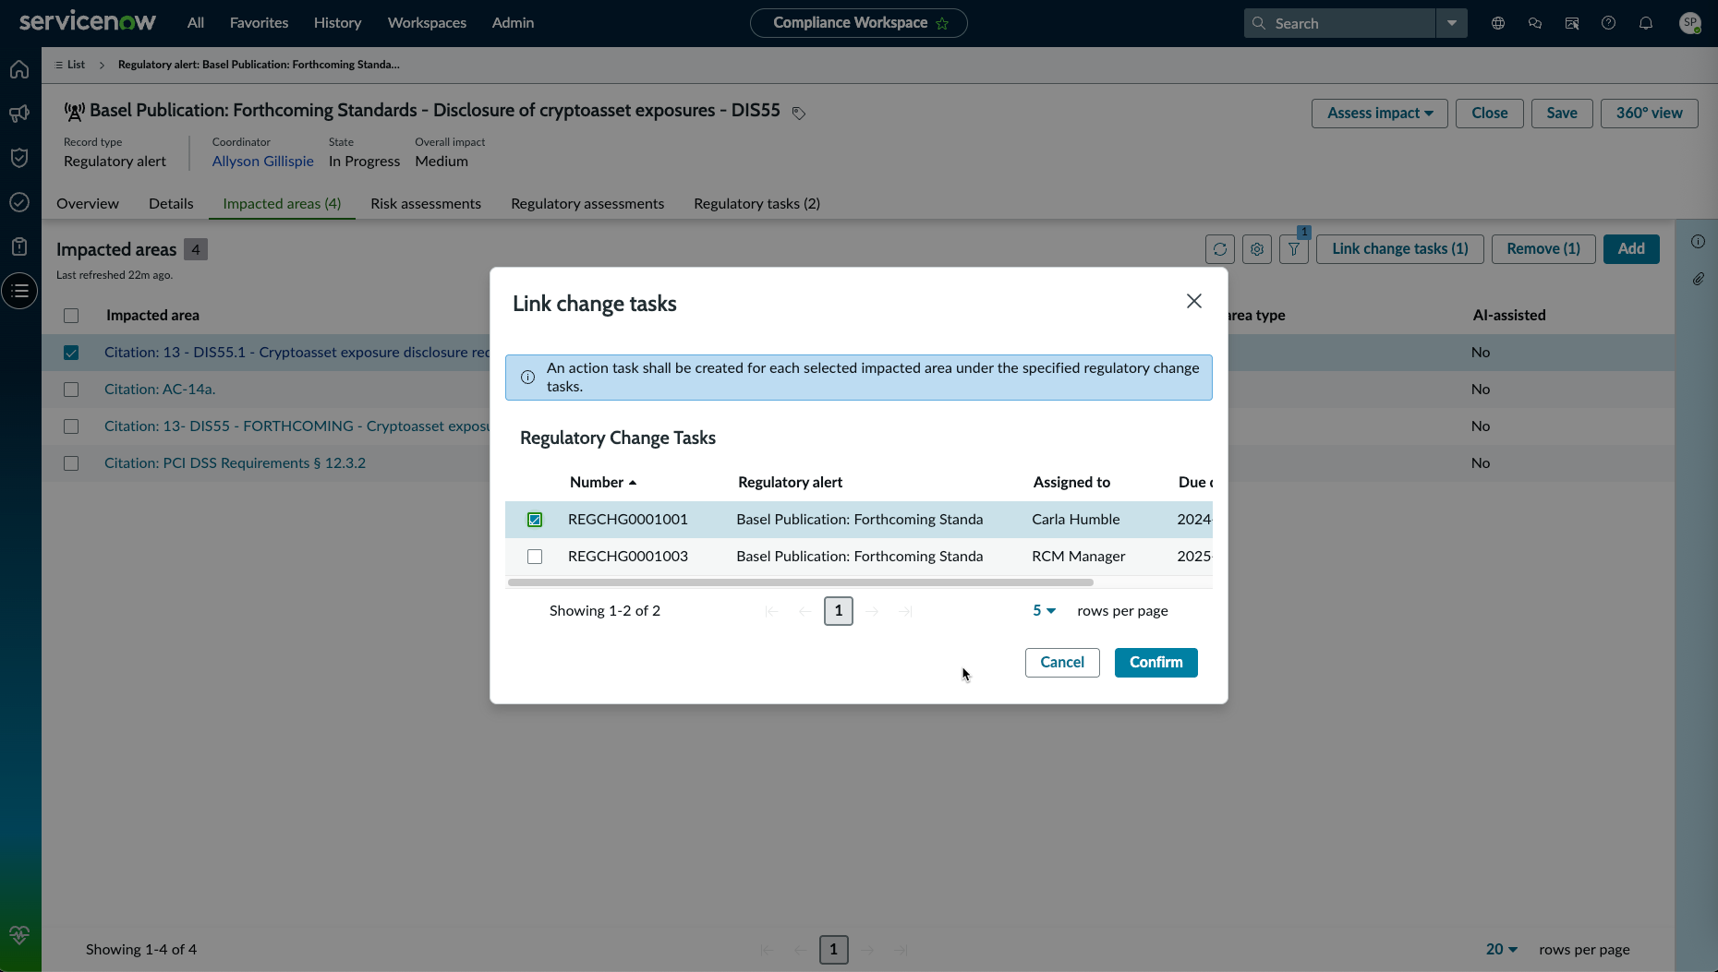Screen dimensions: 1718x972
Task: Click the dialog horizontal scrollbar
Action: coord(800,582)
